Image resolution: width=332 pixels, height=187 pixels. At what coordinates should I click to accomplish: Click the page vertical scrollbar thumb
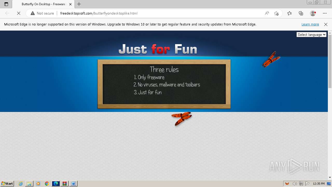point(330,61)
